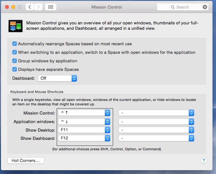Open Show Desktop mouse shortcut dropdown
Image resolution: width=216 pixels, height=174 pixels.
pos(156,130)
